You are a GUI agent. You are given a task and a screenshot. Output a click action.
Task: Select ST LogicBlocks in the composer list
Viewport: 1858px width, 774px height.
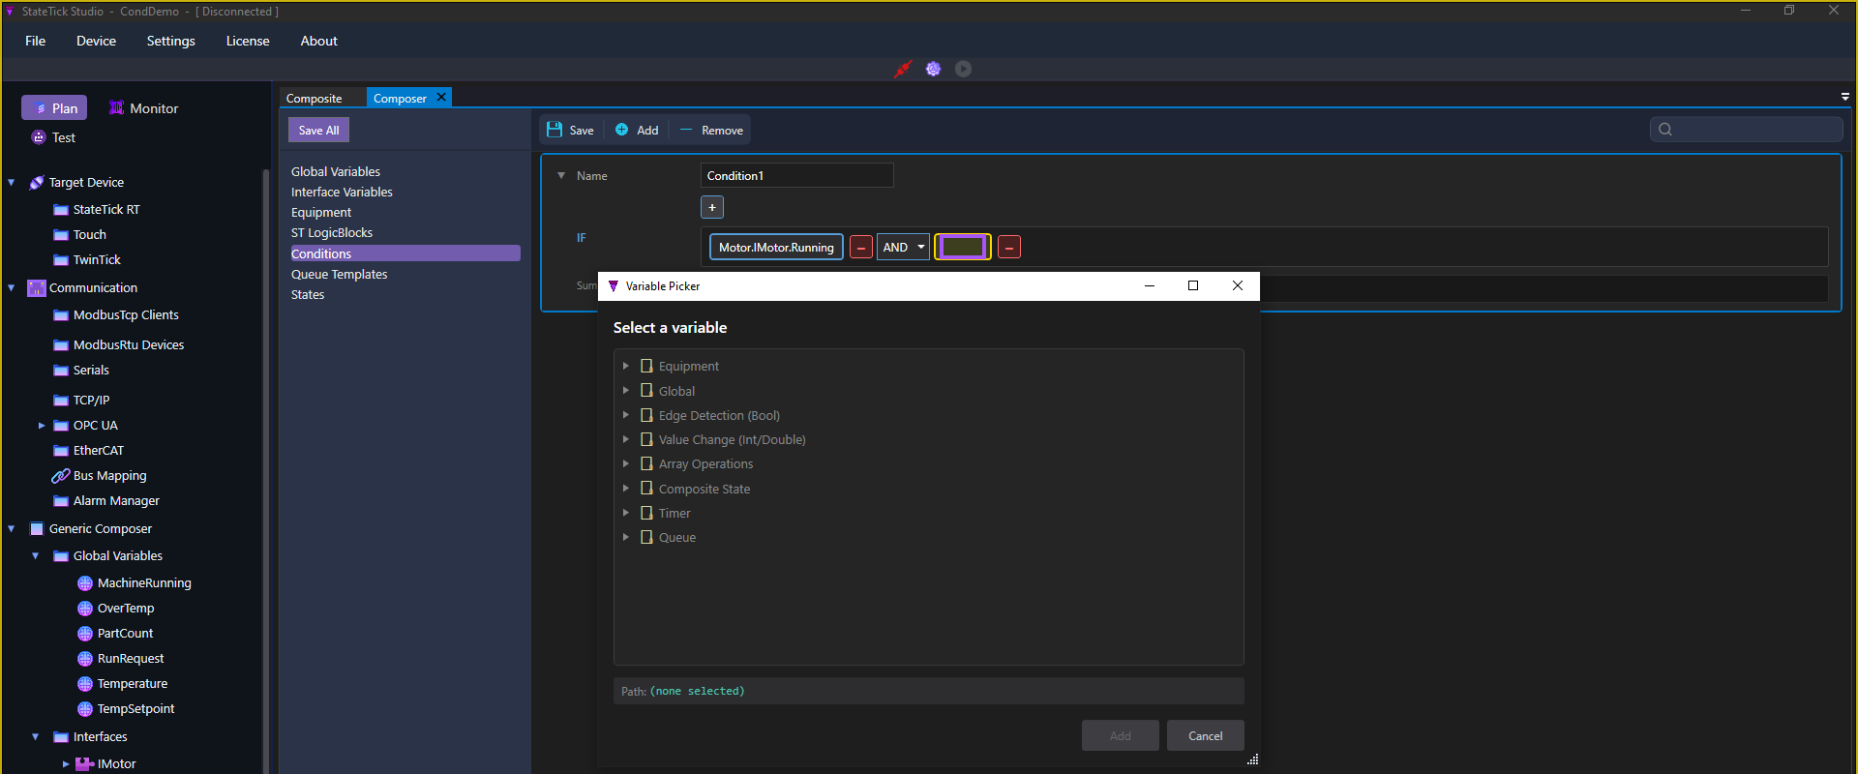pyautogui.click(x=332, y=233)
